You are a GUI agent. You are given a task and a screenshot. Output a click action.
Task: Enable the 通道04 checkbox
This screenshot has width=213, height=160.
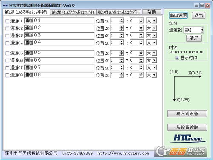7,43
